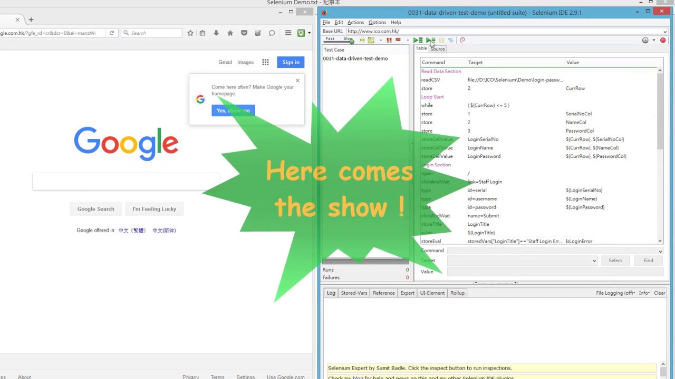This screenshot has width=675, height=379.
Task: Open Firefox downloads arrow icon
Action: coord(216,33)
